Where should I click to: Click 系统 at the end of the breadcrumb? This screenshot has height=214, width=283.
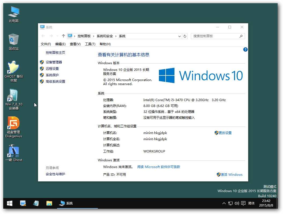pos(122,36)
